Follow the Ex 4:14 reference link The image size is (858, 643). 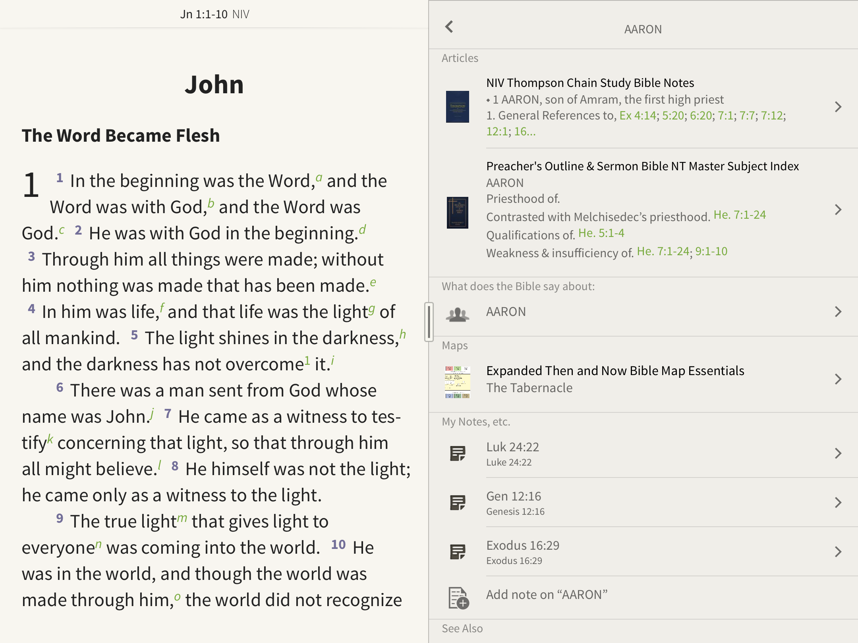[638, 116]
